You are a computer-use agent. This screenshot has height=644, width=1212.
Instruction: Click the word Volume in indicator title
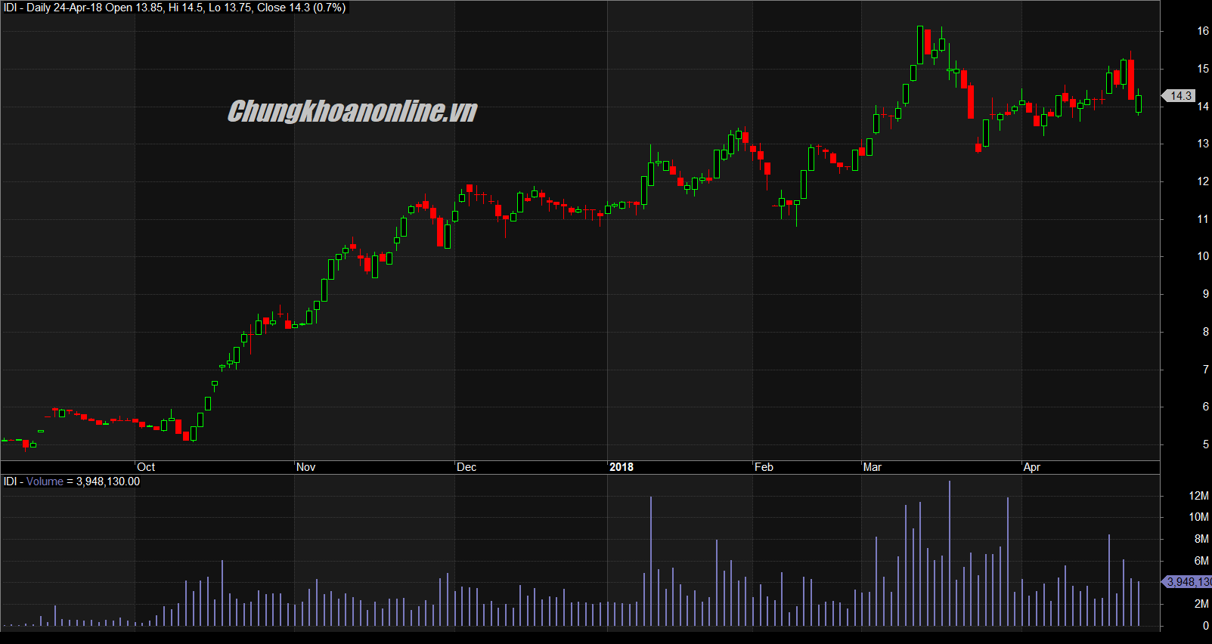45,481
